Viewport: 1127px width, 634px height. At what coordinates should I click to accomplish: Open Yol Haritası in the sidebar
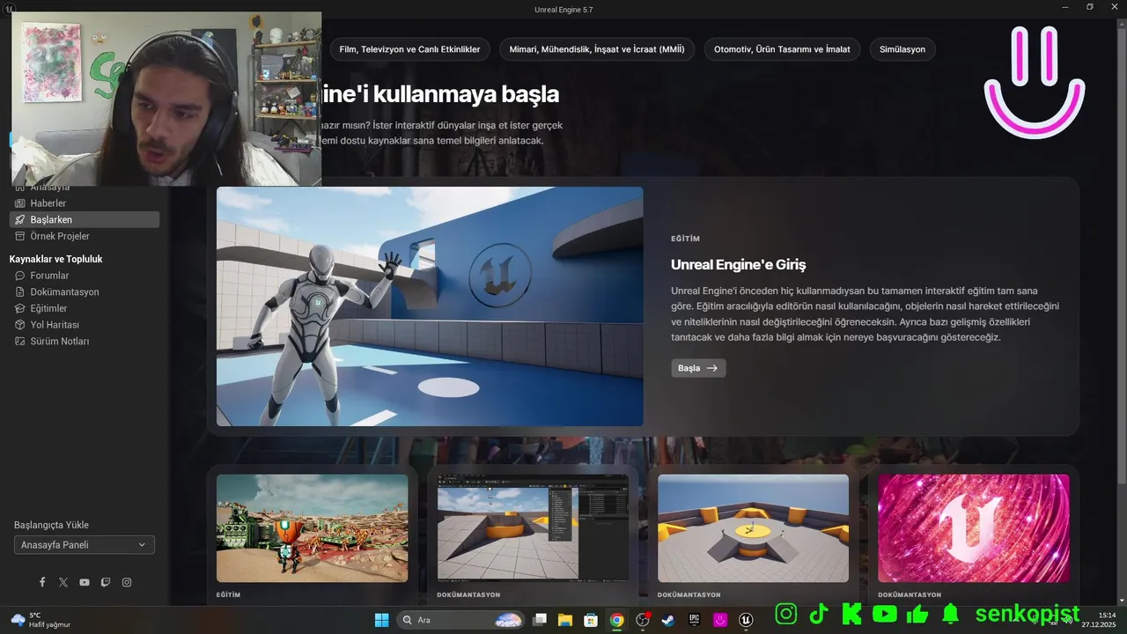click(84, 325)
